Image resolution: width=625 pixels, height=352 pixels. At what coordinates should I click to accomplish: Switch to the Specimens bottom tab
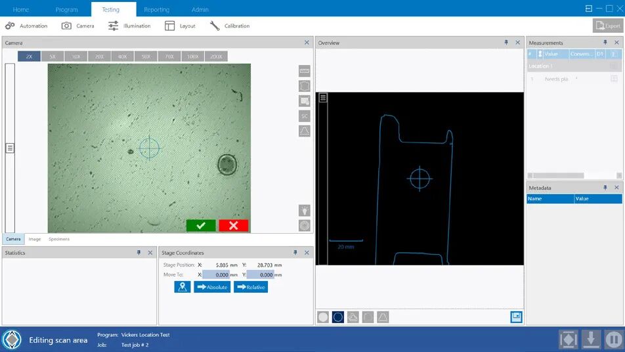[x=59, y=239]
